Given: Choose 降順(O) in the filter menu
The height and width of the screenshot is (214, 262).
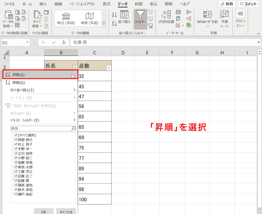Looking at the screenshot, I should pos(40,82).
